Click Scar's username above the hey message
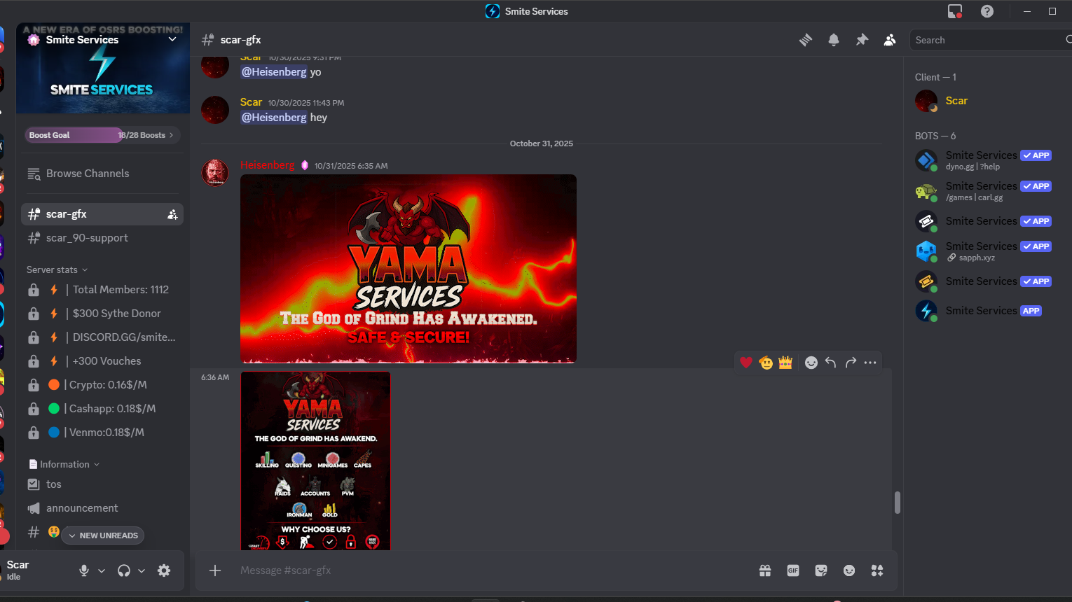The image size is (1072, 602). (251, 102)
